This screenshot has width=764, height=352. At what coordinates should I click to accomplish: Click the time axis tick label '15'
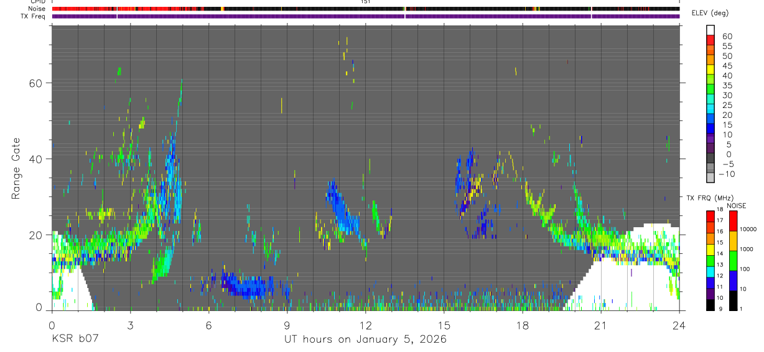(x=444, y=325)
